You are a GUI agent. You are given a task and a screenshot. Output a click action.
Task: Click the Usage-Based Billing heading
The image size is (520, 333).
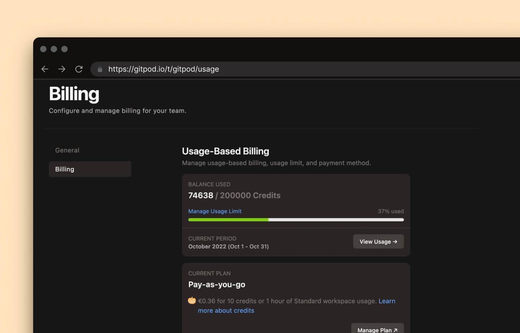pyautogui.click(x=225, y=151)
